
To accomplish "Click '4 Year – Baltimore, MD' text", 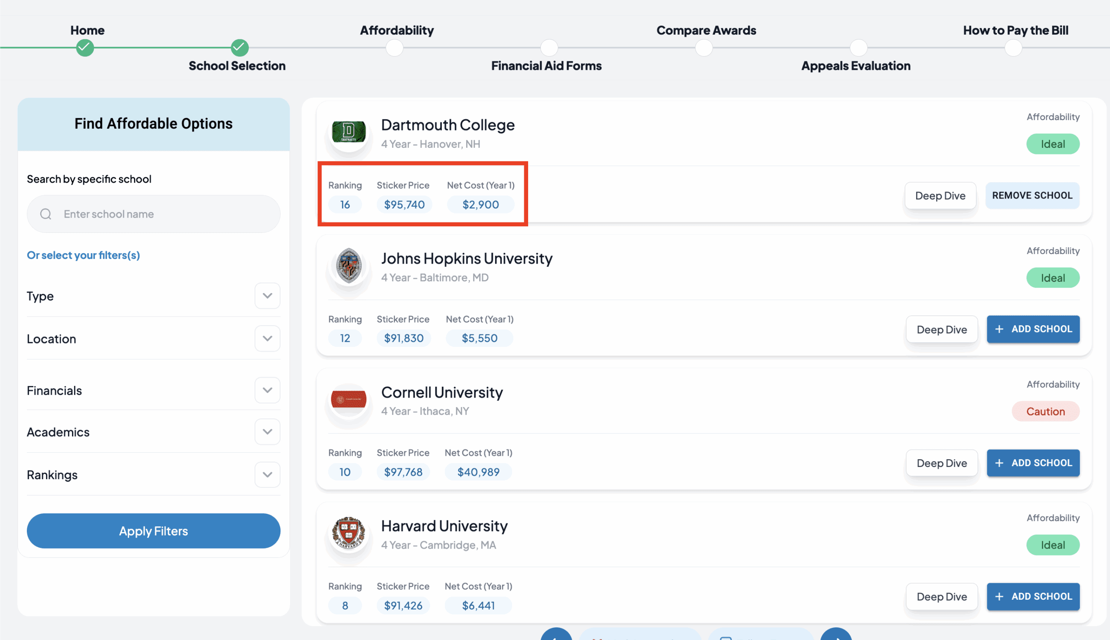I will click(x=434, y=278).
